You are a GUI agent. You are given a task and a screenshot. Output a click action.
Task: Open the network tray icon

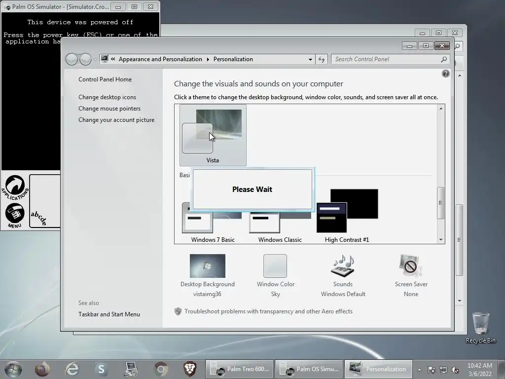click(443, 370)
